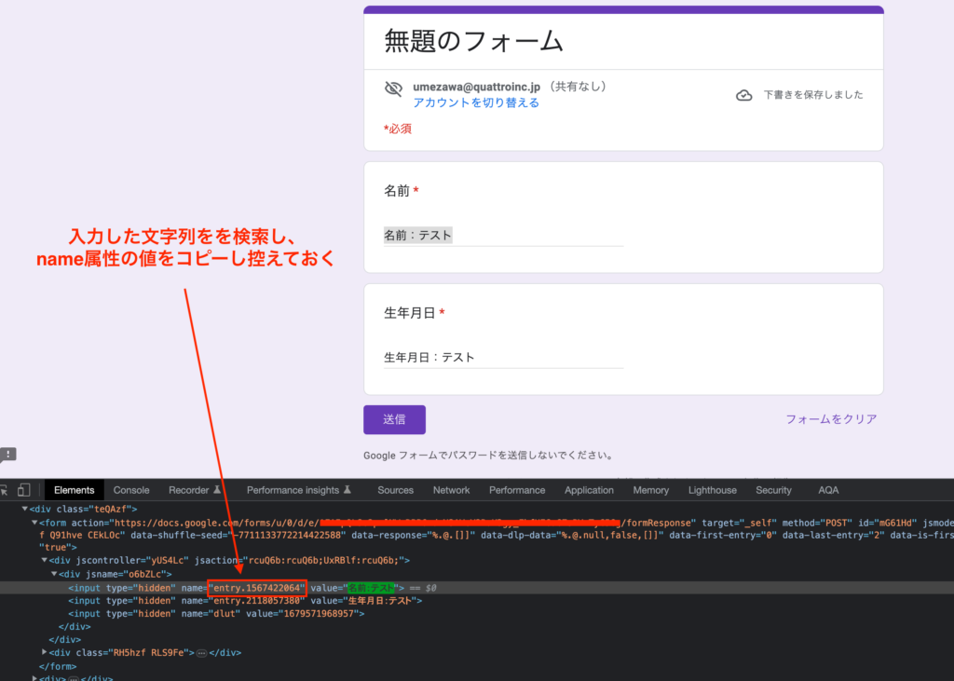Collapse the form action element node

click(34, 523)
